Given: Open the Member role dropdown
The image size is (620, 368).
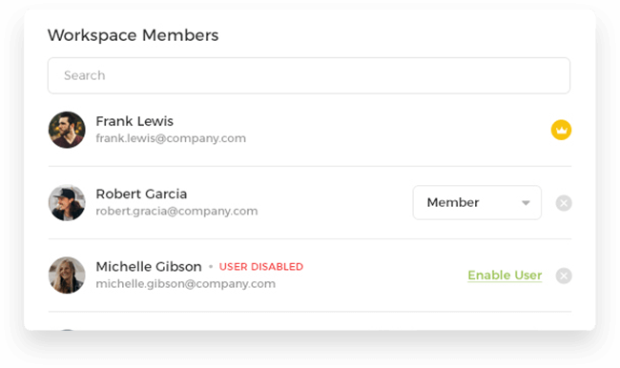Looking at the screenshot, I should [x=477, y=202].
